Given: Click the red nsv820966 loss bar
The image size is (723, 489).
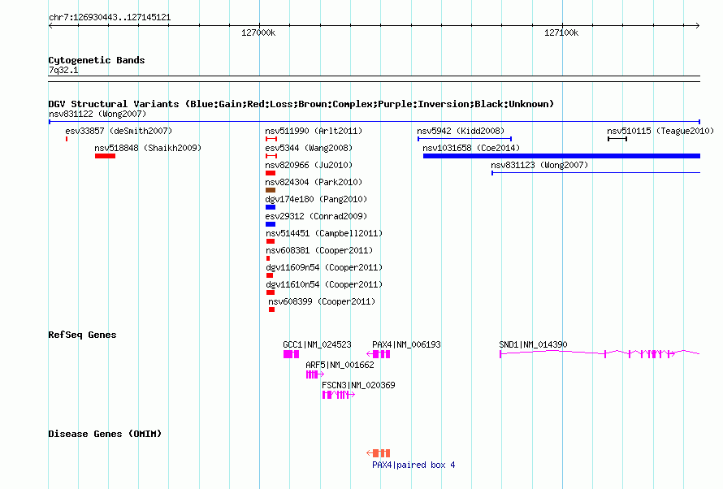Looking at the screenshot, I should click(271, 173).
